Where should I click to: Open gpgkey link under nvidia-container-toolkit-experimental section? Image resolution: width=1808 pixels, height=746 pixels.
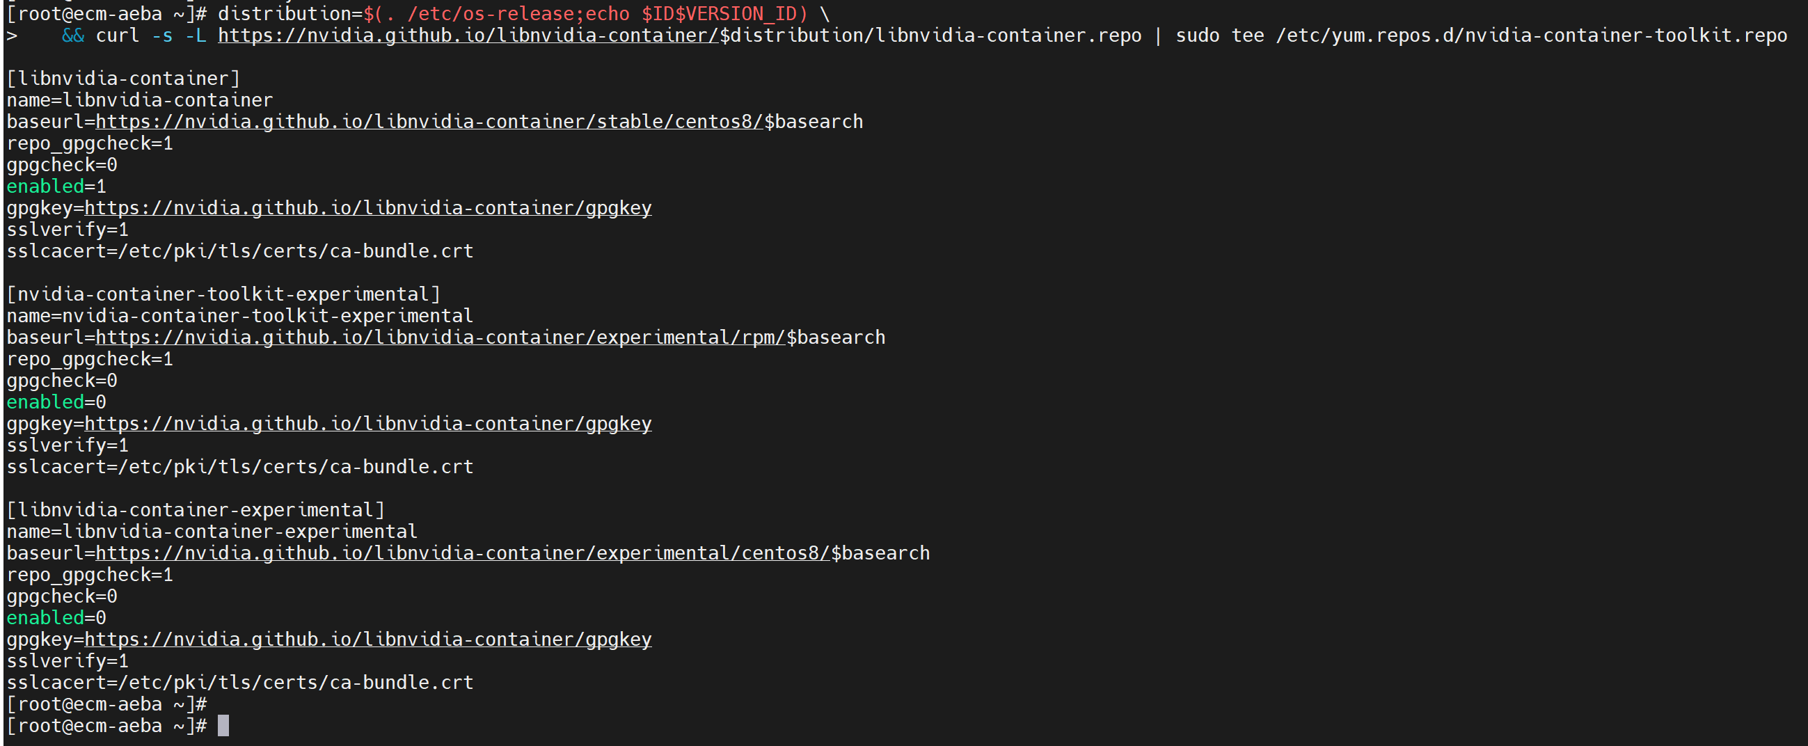point(367,423)
